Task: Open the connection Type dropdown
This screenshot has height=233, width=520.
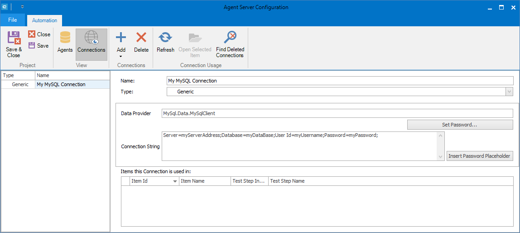Action: click(x=509, y=92)
